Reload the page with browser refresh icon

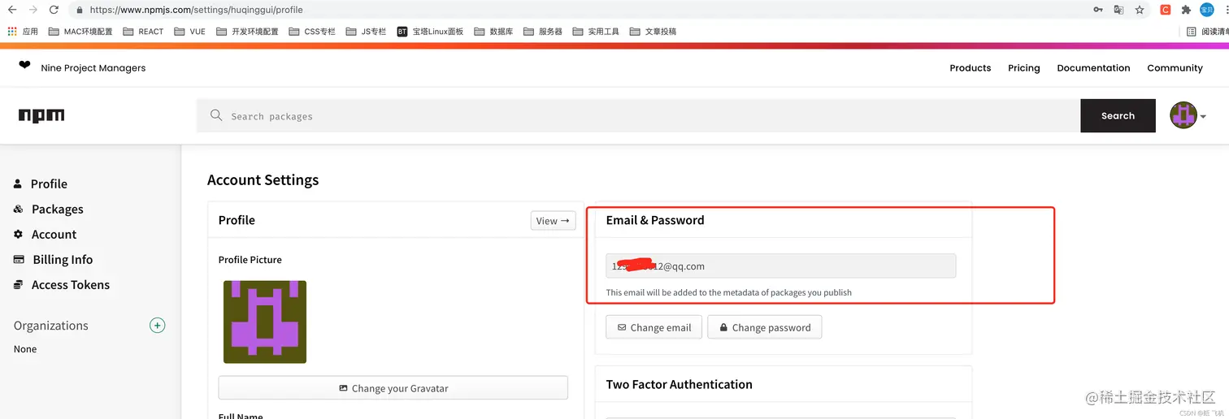tap(54, 10)
